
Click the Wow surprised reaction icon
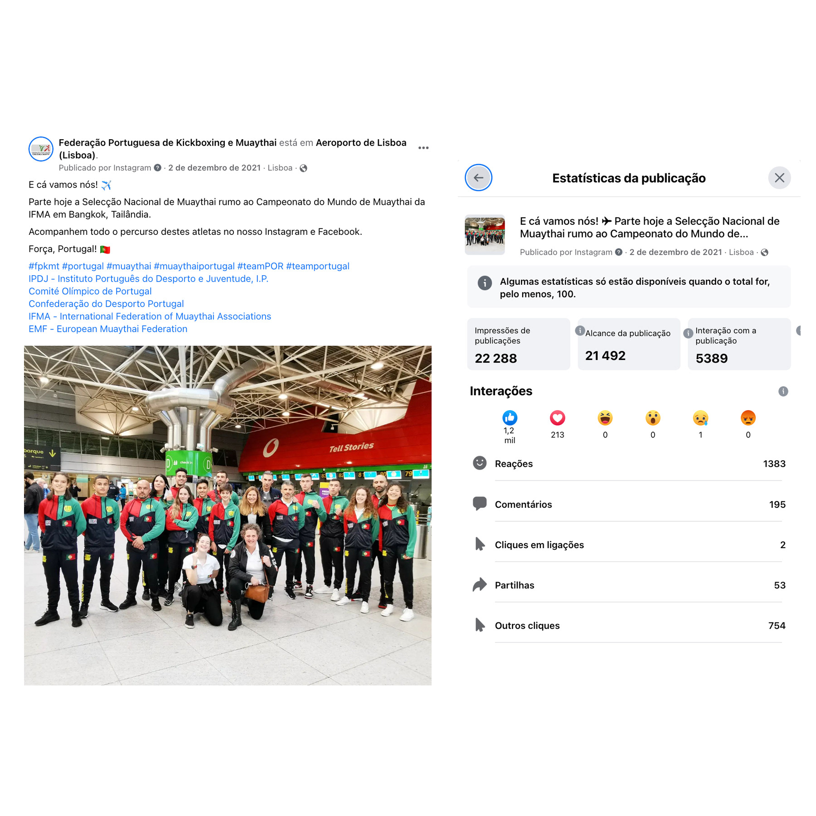[x=652, y=418]
